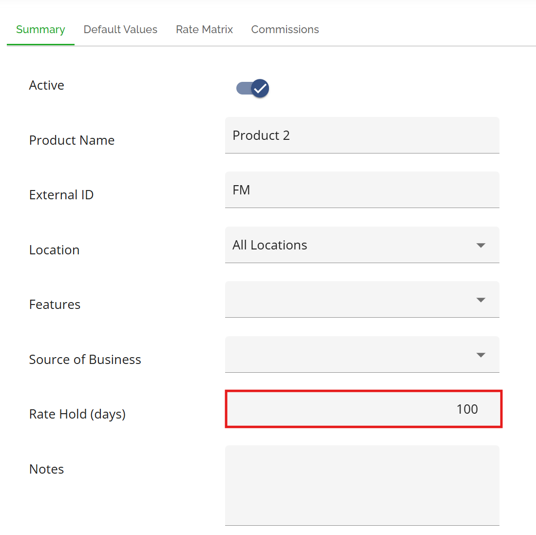The height and width of the screenshot is (535, 536).
Task: Expand the All Locations dropdown
Action: [362, 245]
